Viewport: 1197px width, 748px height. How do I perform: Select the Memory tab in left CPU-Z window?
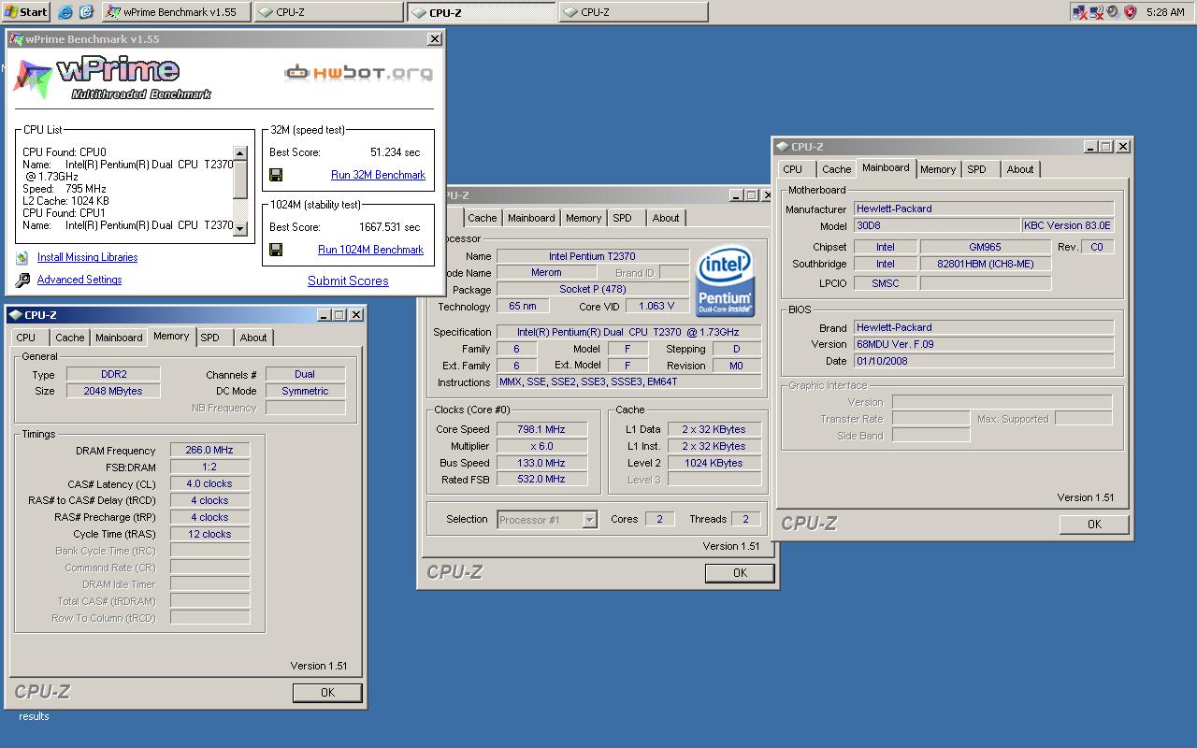coord(171,336)
